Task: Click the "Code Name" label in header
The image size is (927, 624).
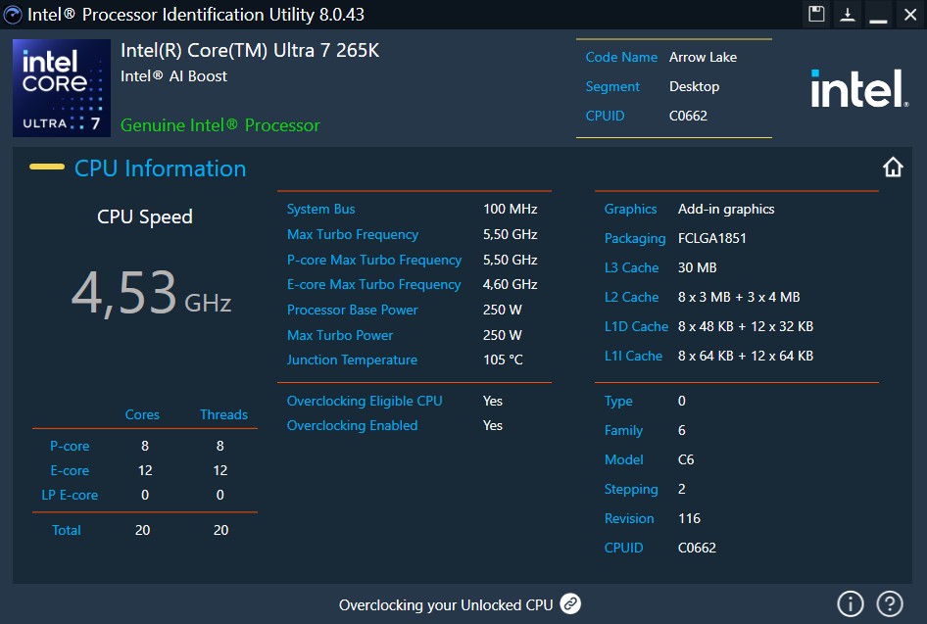Action: [621, 57]
